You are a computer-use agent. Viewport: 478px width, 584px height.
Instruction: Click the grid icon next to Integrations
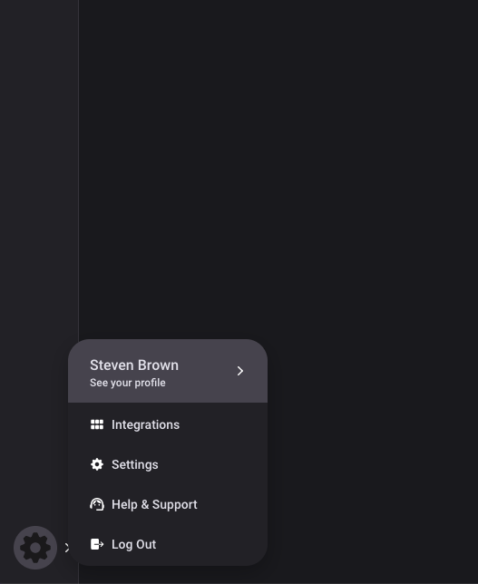tap(97, 424)
